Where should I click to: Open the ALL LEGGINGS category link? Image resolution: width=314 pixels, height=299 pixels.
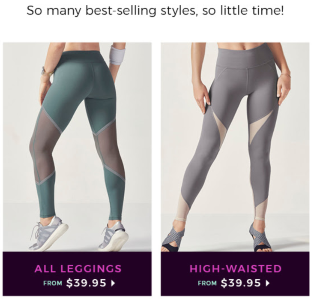[78, 269]
